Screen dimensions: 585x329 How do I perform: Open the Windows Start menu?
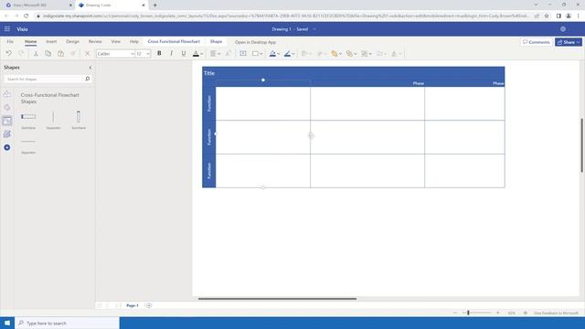pyautogui.click(x=7, y=323)
